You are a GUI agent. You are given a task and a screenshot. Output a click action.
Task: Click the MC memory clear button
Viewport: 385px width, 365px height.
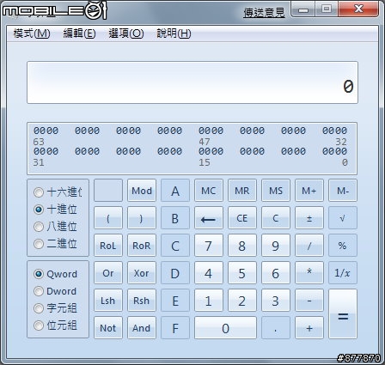pos(209,191)
